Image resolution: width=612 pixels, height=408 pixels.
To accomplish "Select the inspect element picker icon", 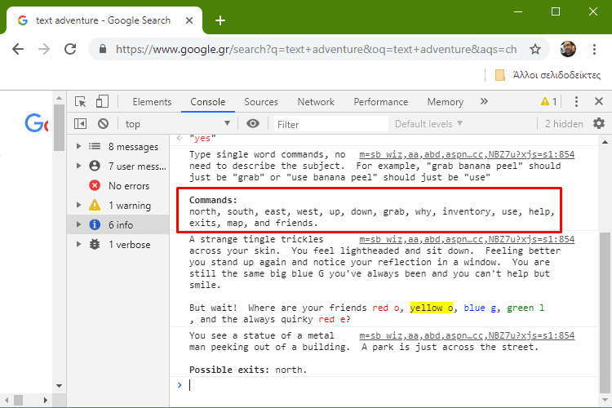I will 81,102.
